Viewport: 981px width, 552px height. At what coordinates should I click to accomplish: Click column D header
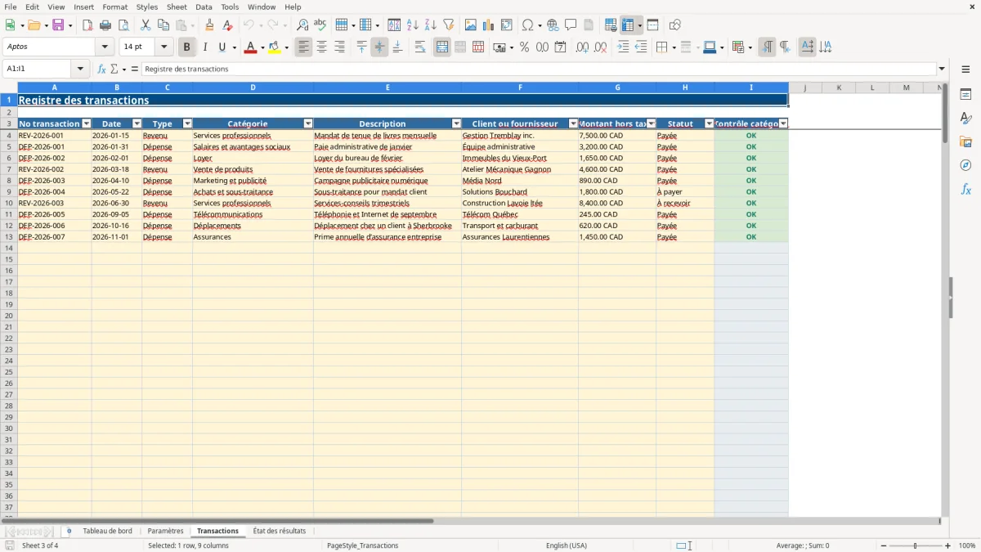[x=253, y=88]
